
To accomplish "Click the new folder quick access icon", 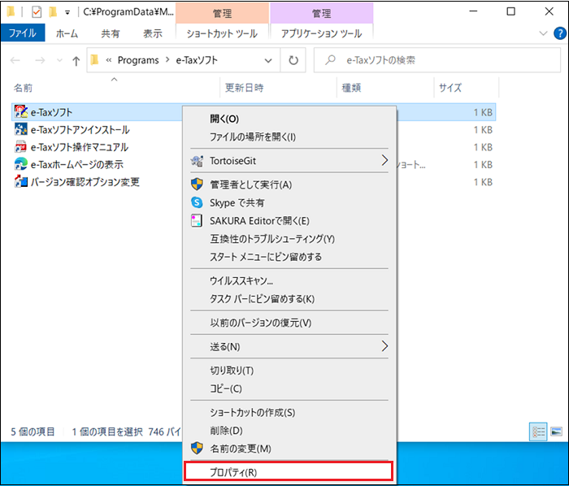I will (x=53, y=12).
